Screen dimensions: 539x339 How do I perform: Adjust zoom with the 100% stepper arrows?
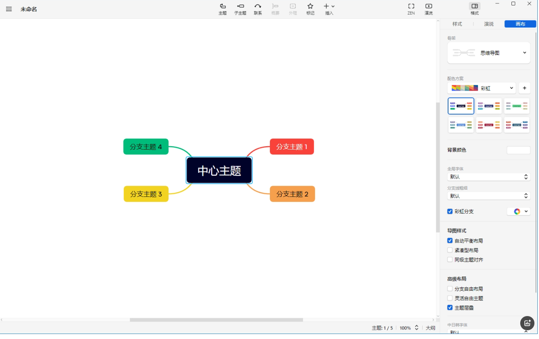pos(416,328)
